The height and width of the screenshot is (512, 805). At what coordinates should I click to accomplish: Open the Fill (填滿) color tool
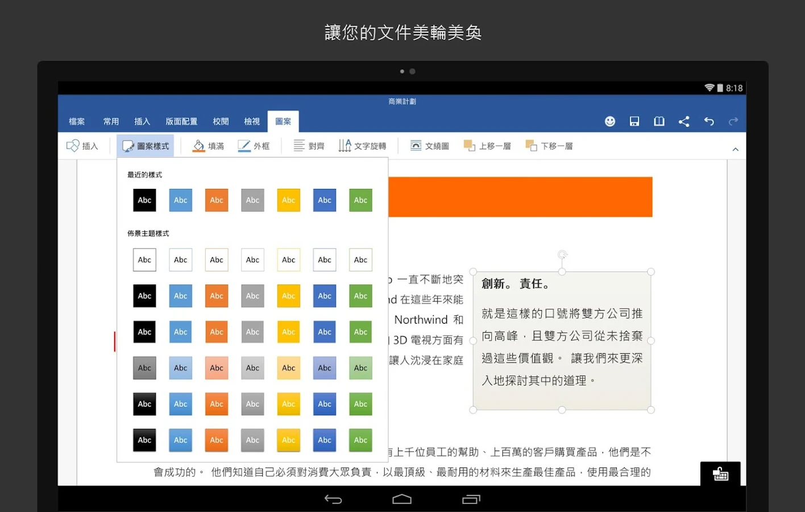click(208, 146)
